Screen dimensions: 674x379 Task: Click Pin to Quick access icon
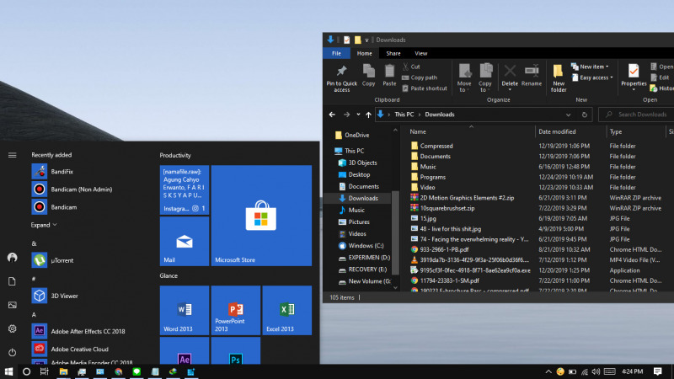pos(342,78)
